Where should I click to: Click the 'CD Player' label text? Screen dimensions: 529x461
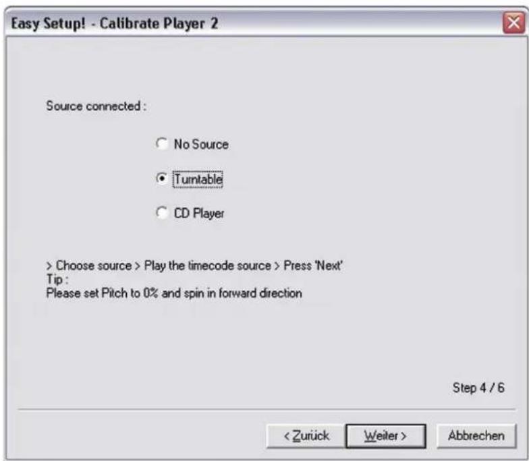[199, 213]
